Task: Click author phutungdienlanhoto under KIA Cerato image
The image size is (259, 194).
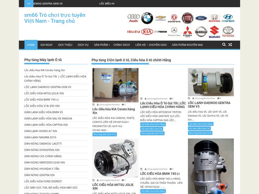Action: [109, 105]
